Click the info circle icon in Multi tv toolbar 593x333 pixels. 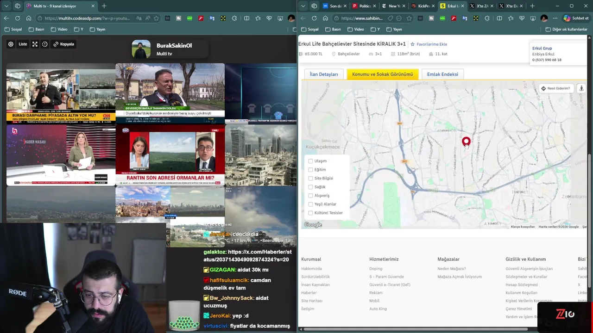45,44
